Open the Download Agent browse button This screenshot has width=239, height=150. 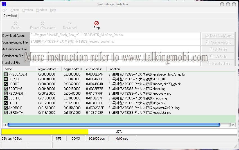point(218,35)
